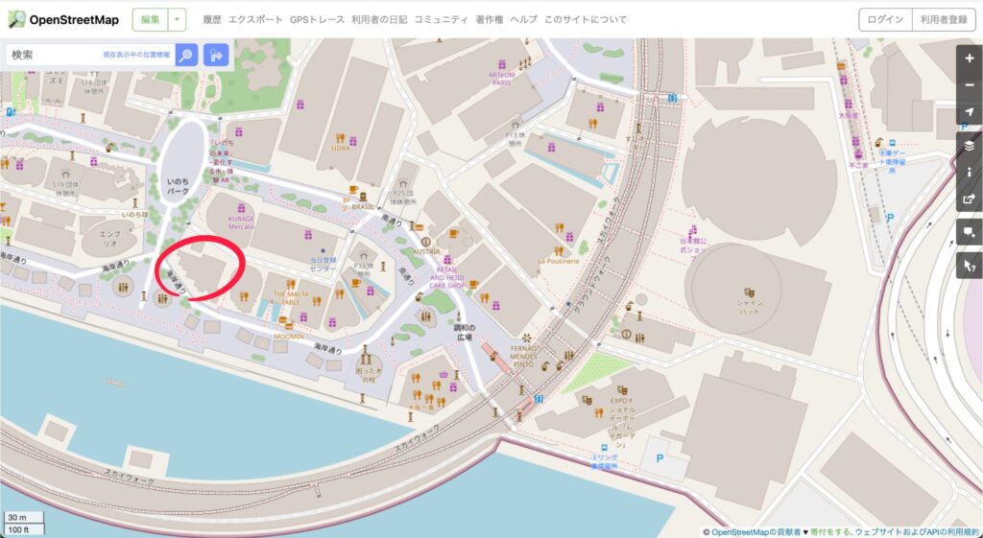
Task: Click the 利用者登録 button
Action: 944,19
